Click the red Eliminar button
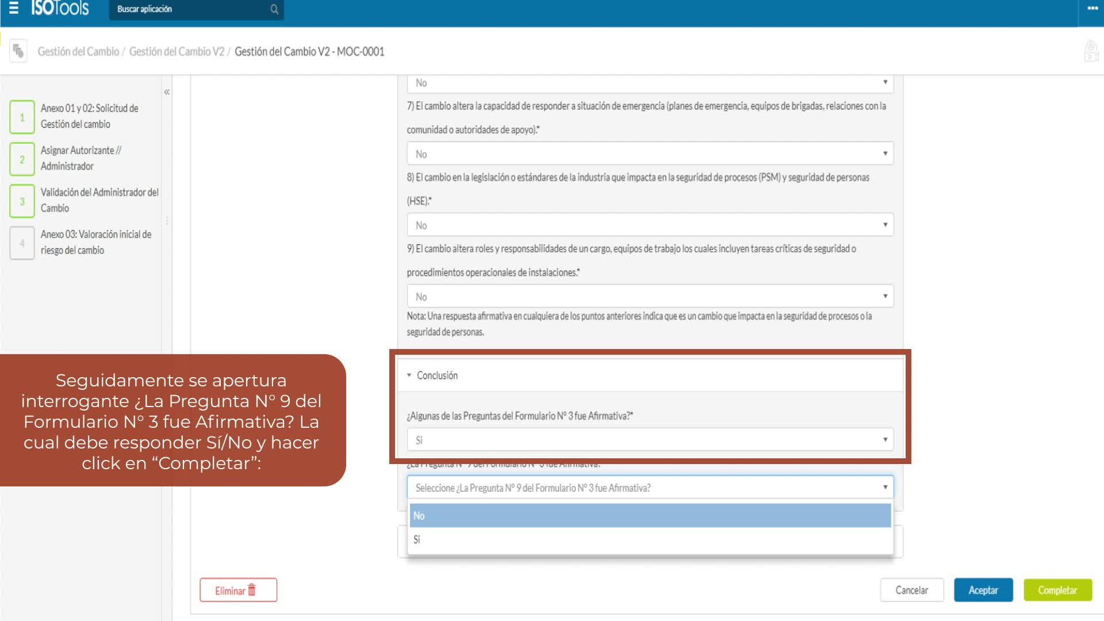This screenshot has width=1104, height=621. point(238,591)
